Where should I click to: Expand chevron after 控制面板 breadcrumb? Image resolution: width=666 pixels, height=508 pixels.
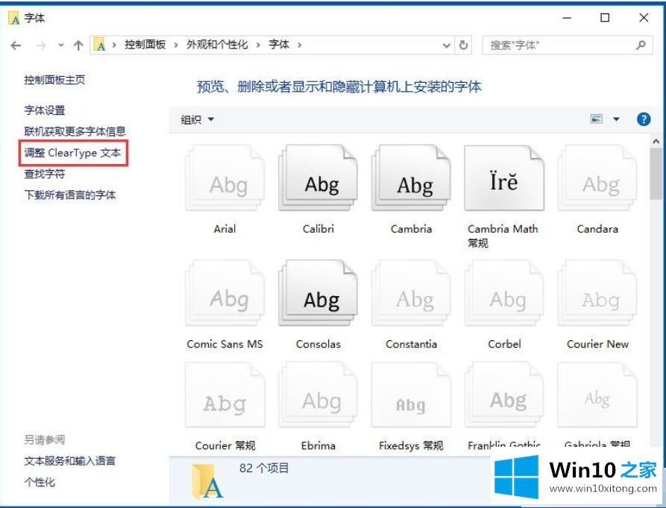175,45
